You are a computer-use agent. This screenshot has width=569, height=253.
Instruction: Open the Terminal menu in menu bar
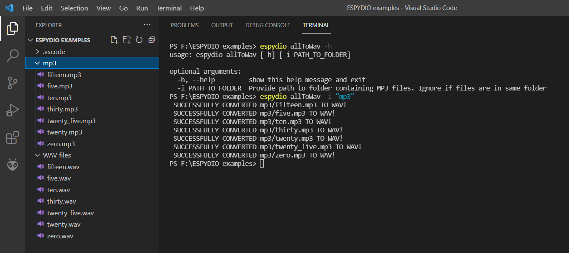[x=169, y=8]
